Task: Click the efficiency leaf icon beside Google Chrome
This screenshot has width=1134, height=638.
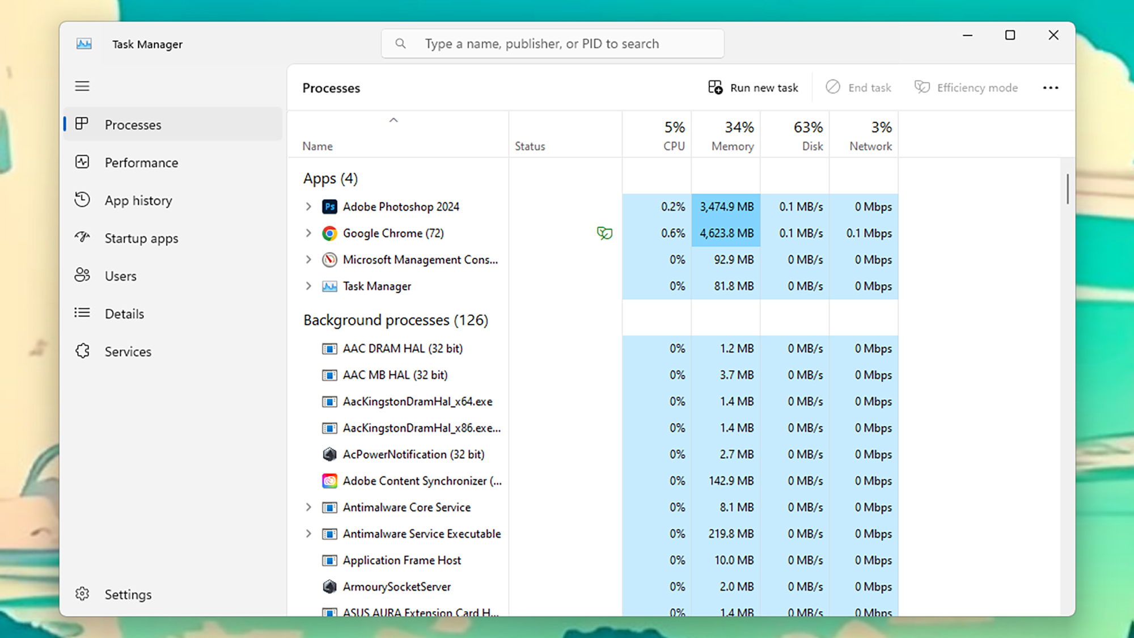Action: coord(604,233)
